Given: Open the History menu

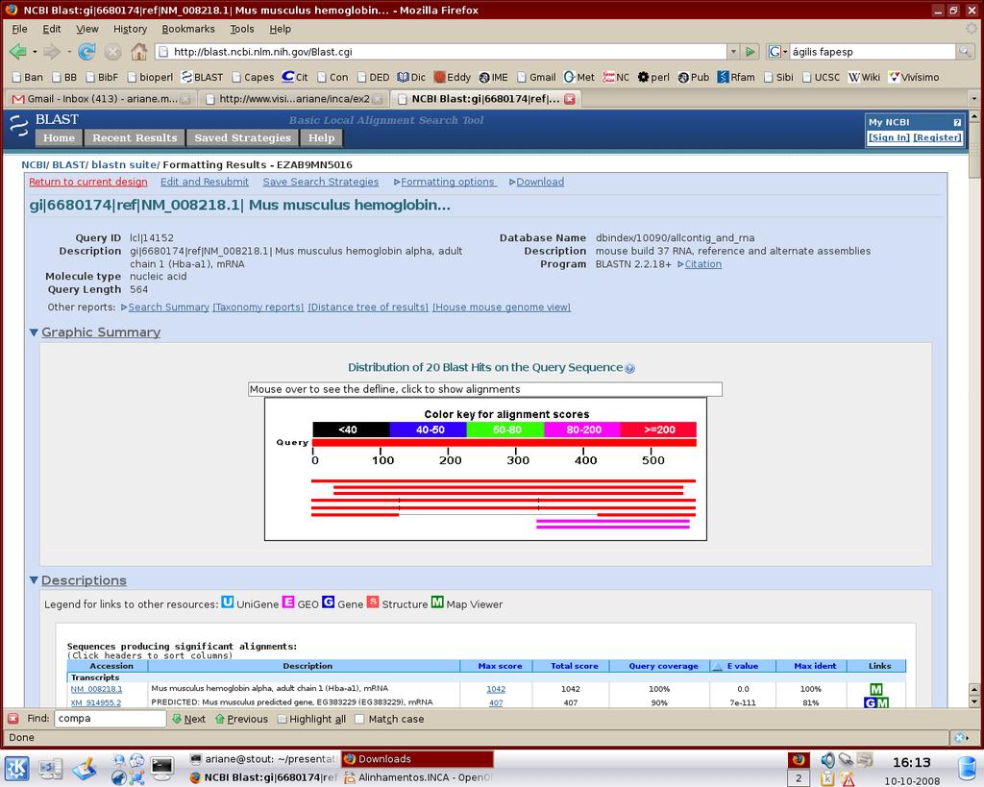Looking at the screenshot, I should [130, 29].
